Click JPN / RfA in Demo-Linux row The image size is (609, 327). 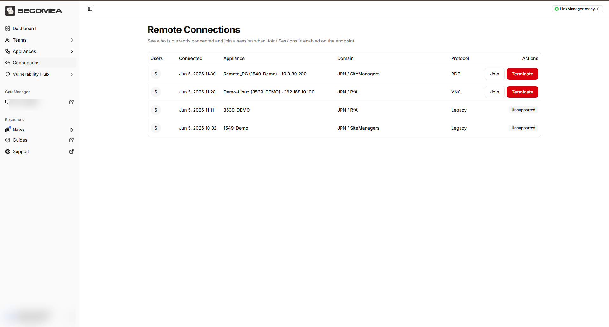(348, 92)
